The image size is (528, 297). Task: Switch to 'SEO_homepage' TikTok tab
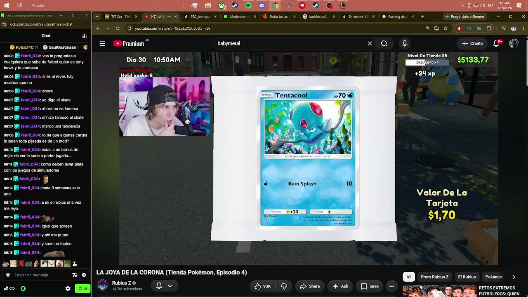[199, 17]
